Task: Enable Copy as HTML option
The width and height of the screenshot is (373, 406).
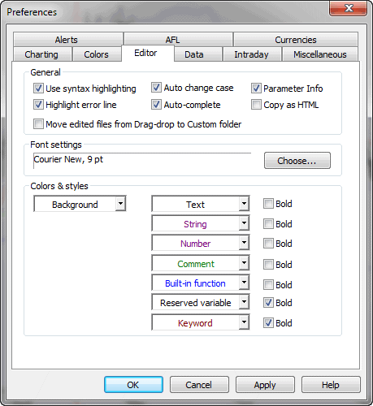Action: coord(256,105)
